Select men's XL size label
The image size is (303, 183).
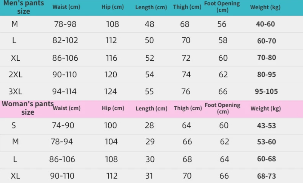click(x=15, y=58)
